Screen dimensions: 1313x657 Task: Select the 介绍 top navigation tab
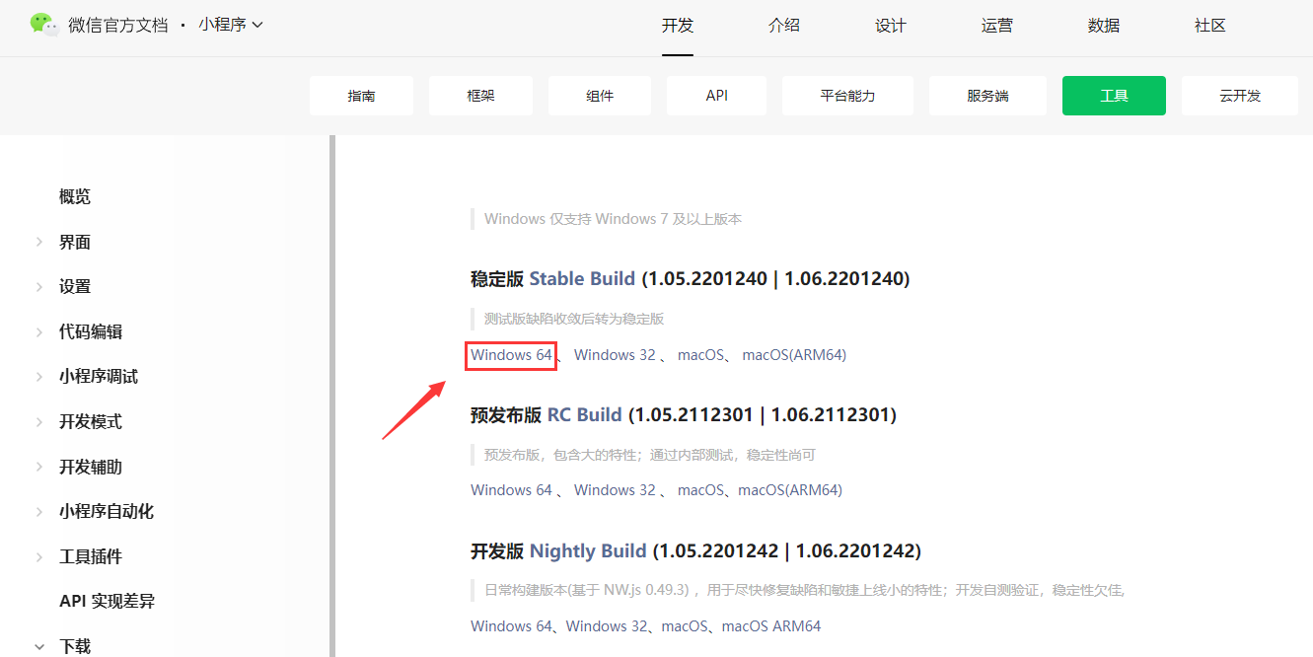point(784,26)
